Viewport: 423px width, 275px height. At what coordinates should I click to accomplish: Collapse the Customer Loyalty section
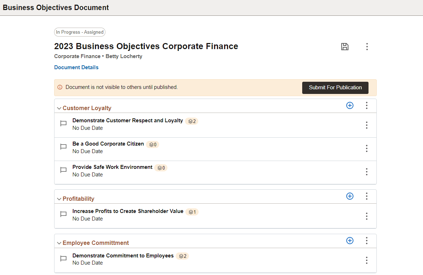[x=59, y=108]
